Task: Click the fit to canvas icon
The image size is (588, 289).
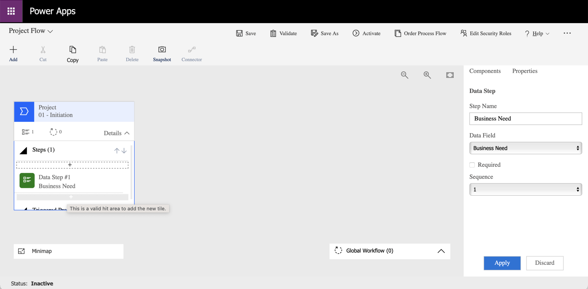Action: pos(450,75)
